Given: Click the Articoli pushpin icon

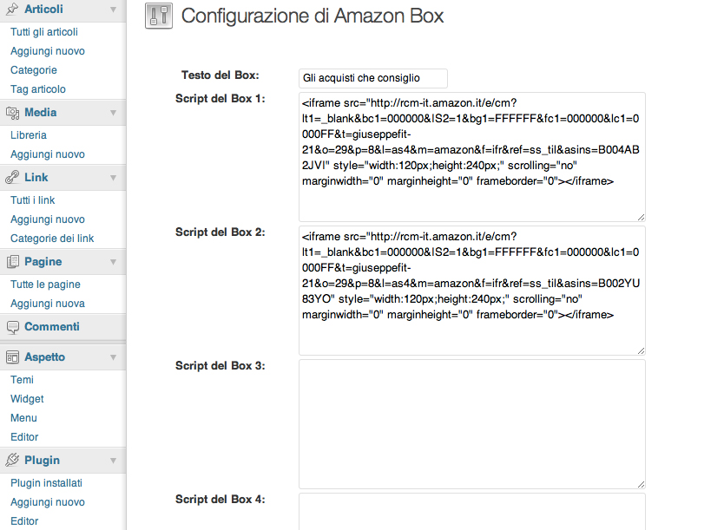Looking at the screenshot, I should click(13, 9).
